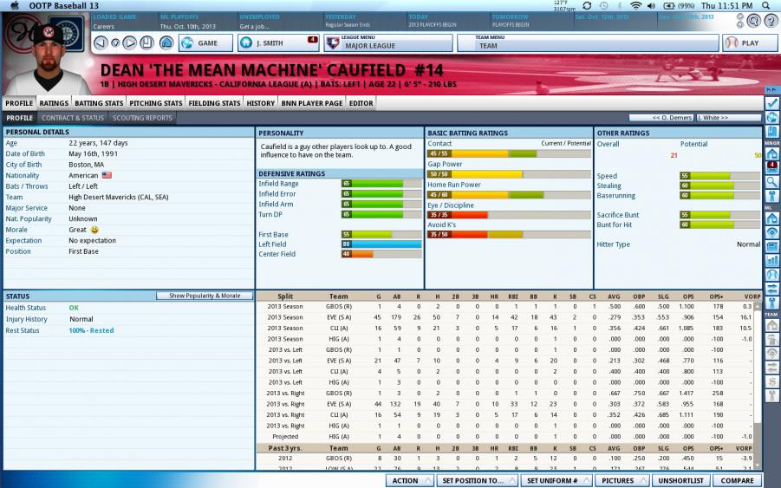
Task: Click team link High Desert Mavericks (CAL, SEA)
Action: [119, 197]
